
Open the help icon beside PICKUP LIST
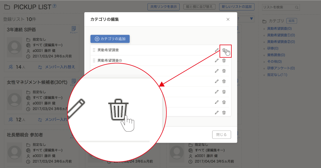(54, 6)
